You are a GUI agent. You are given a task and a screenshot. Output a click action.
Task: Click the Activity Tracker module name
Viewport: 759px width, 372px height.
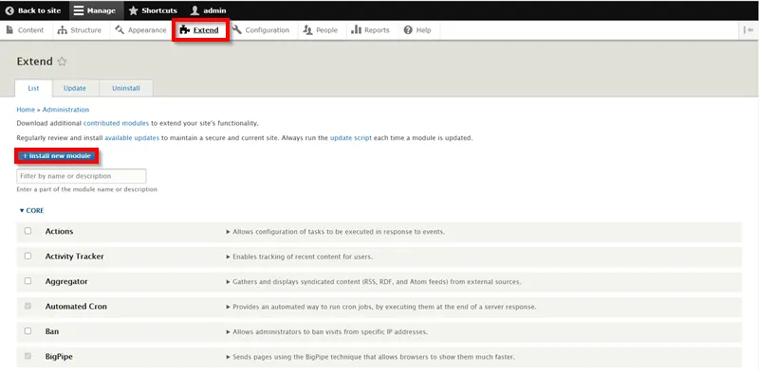75,257
